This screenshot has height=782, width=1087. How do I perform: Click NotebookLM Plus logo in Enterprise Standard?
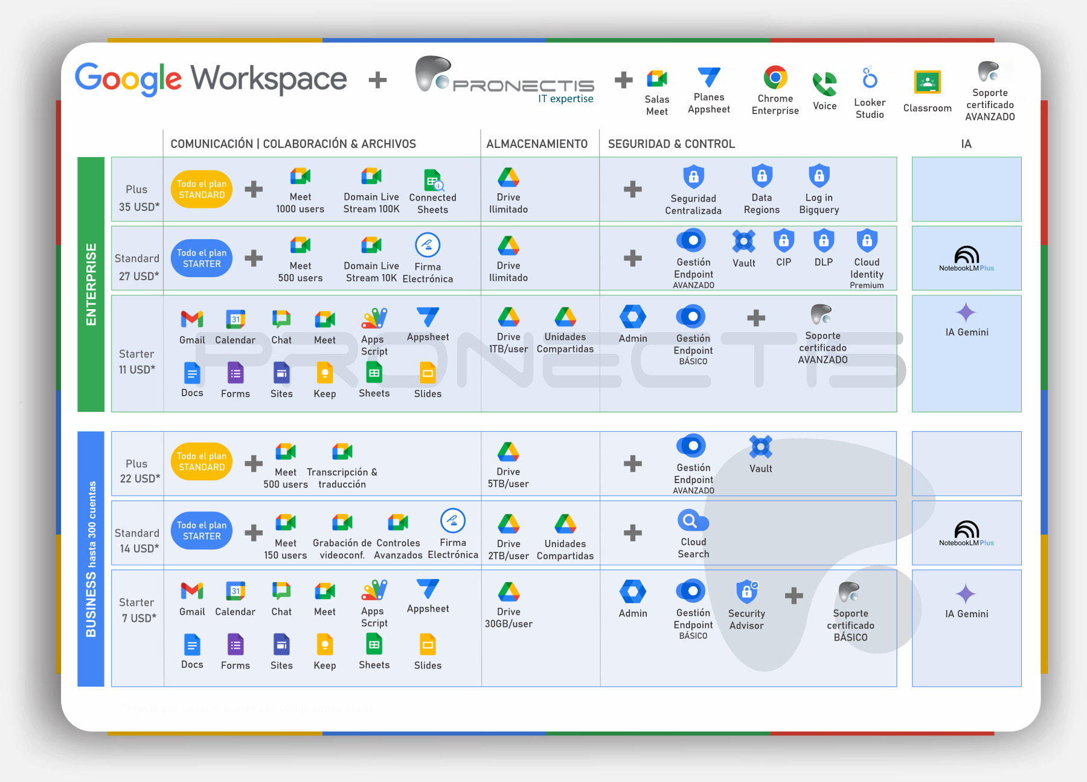(966, 258)
